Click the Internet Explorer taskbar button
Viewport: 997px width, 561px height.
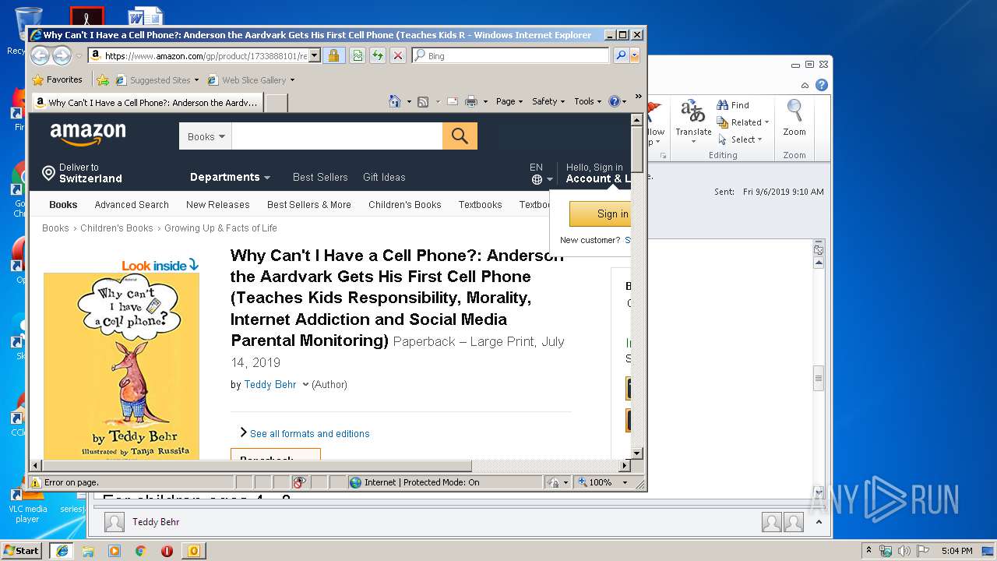coord(62,551)
